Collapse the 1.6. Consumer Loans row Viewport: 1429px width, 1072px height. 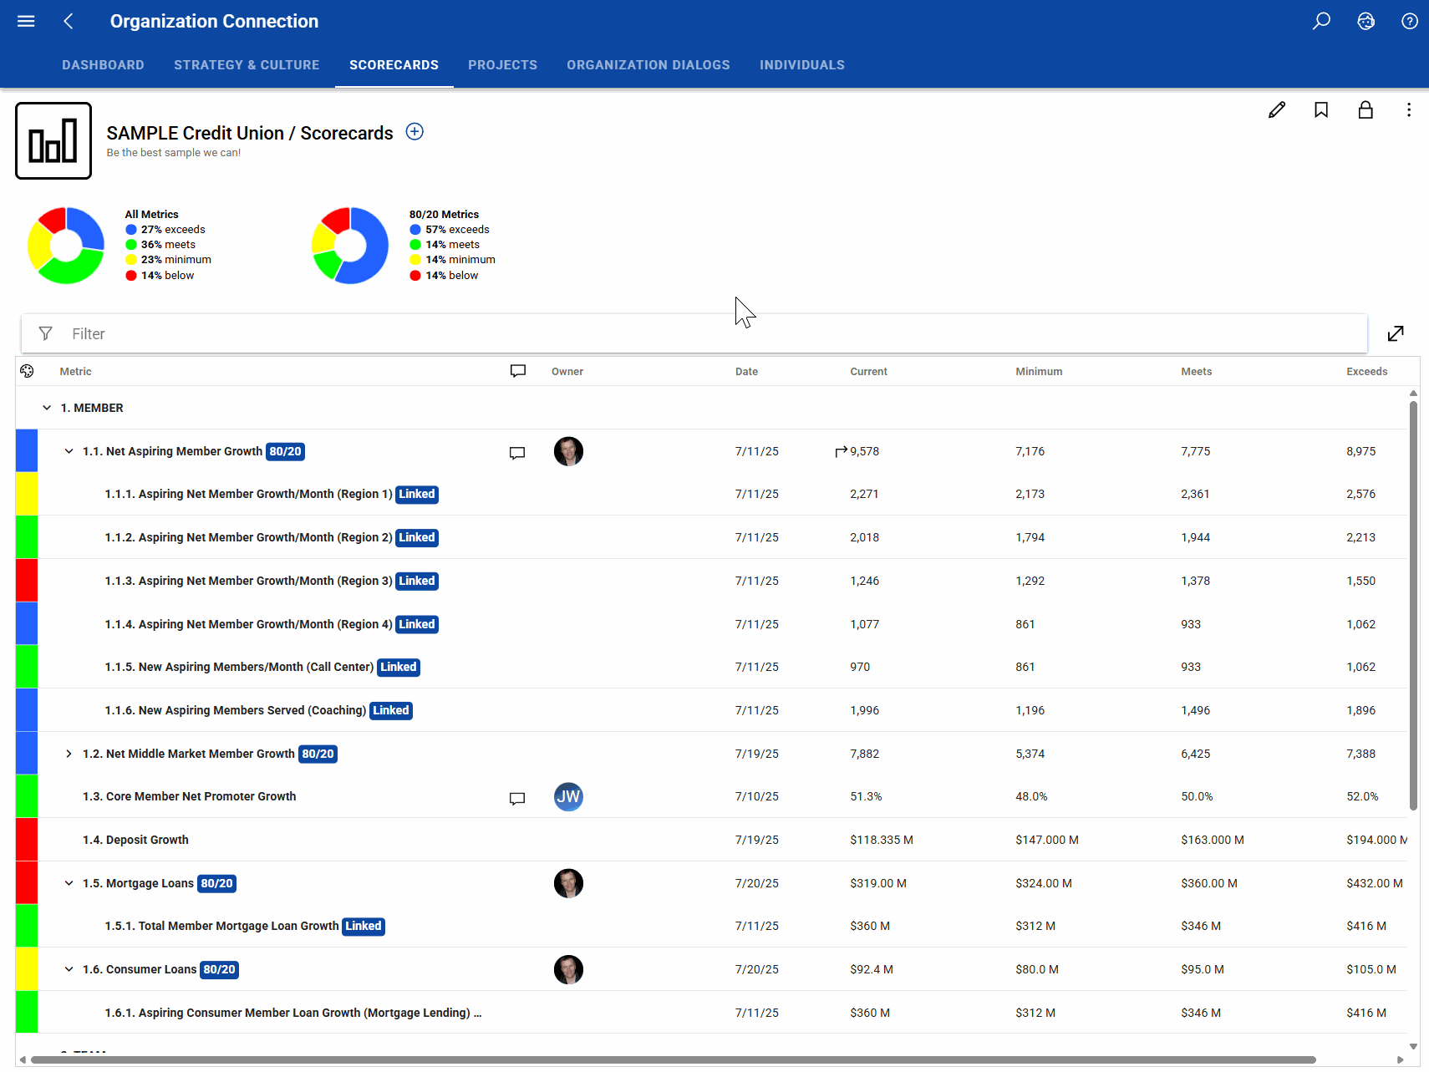[x=69, y=969]
